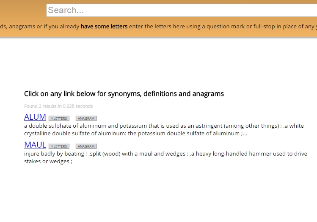
Task: Click "stakes or wedges" in MAUL's definition
Action: (47, 162)
